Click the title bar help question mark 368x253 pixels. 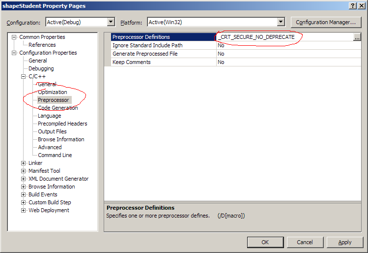click(x=353, y=5)
